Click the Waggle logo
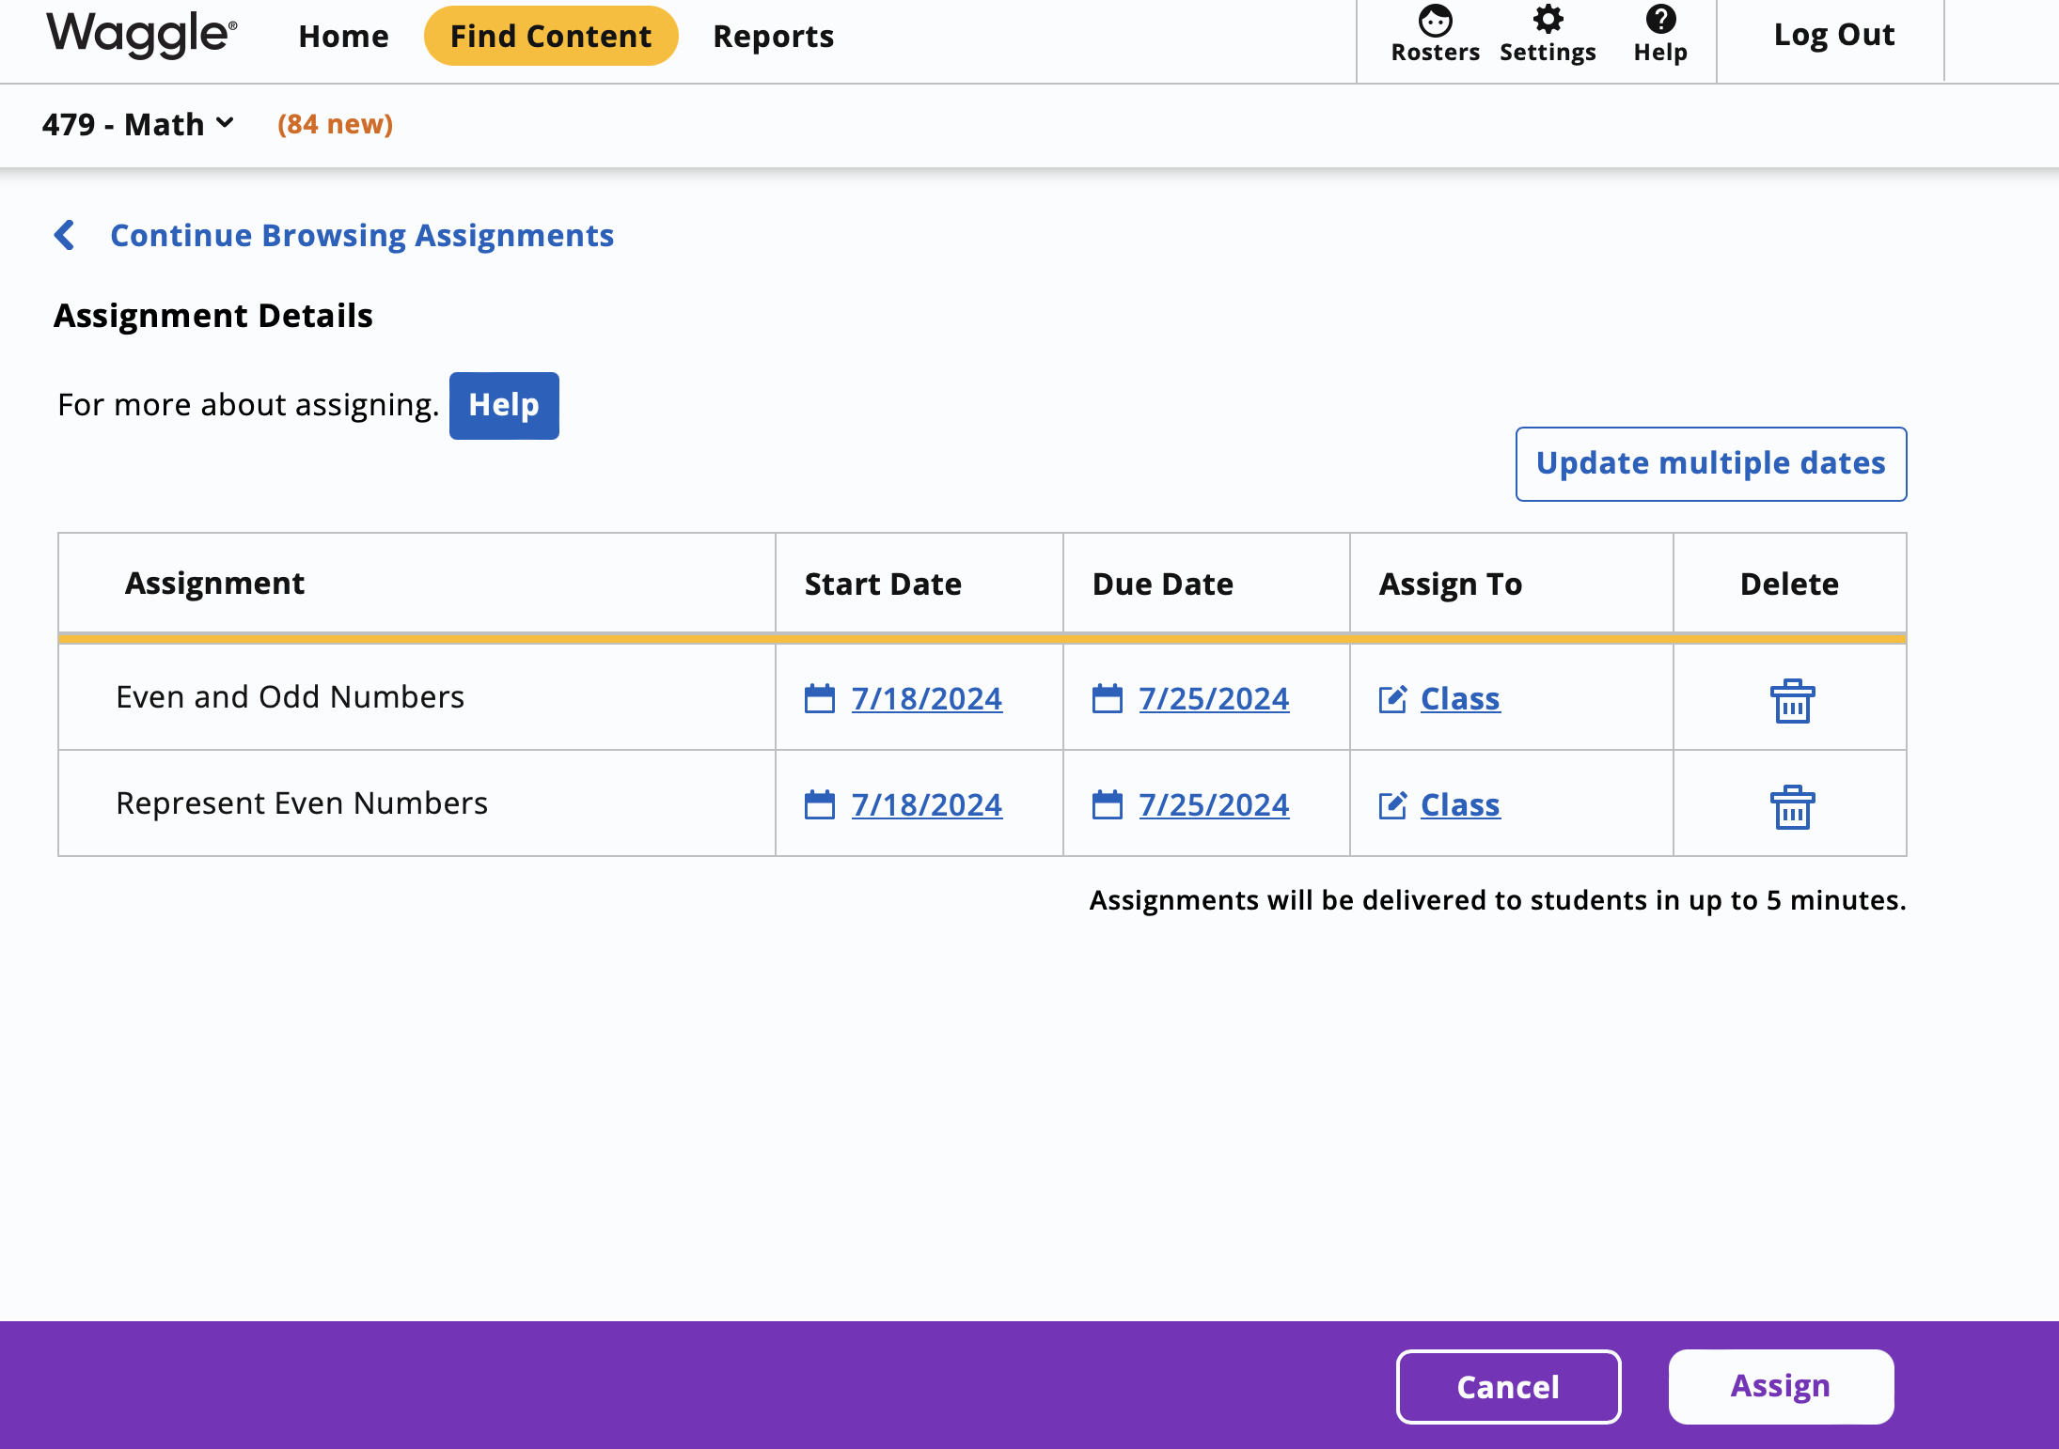 [x=142, y=35]
